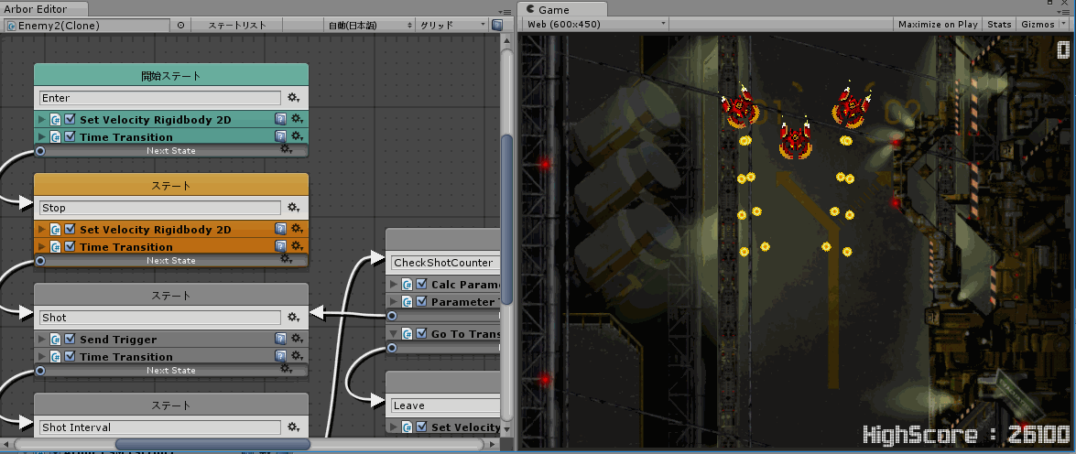Toggle Stop's Set Velocity Rigidbody 2D checkbox
This screenshot has width=1076, height=454.
(x=70, y=229)
